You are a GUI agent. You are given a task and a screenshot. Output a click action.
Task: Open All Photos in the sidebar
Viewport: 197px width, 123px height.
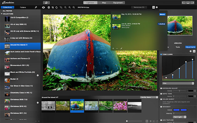point(7,11)
